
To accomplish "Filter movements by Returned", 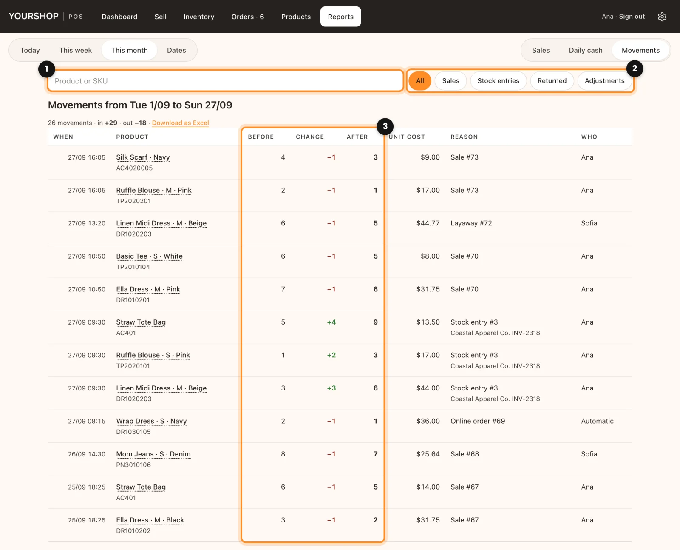I will tap(552, 81).
